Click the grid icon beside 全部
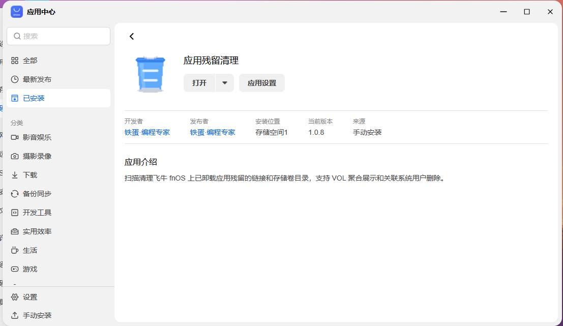This screenshot has width=563, height=326. pos(15,61)
